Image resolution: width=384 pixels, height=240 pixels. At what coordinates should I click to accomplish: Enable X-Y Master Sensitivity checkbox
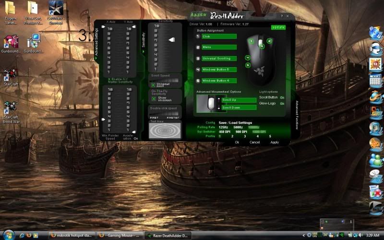click(109, 79)
